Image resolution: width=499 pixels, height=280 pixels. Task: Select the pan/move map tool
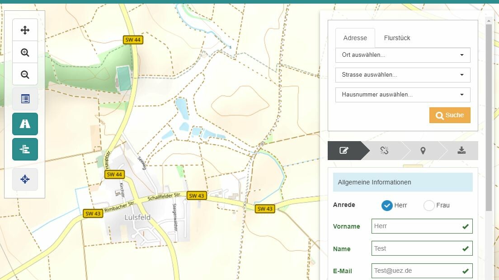point(25,30)
